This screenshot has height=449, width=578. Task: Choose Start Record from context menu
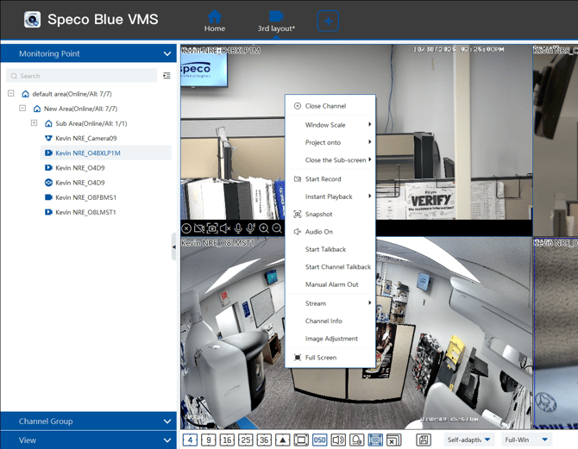coord(323,179)
